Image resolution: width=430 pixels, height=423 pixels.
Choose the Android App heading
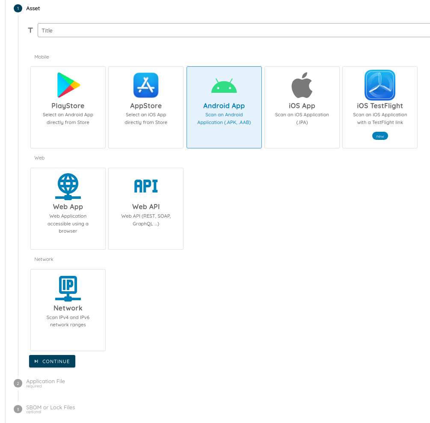224,106
